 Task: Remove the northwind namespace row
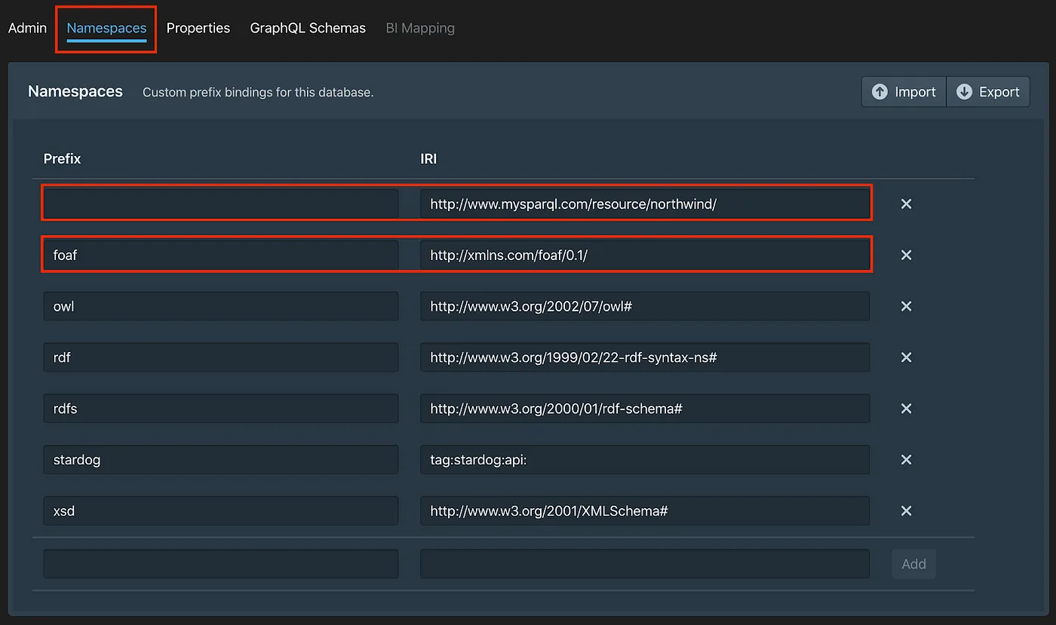click(907, 204)
